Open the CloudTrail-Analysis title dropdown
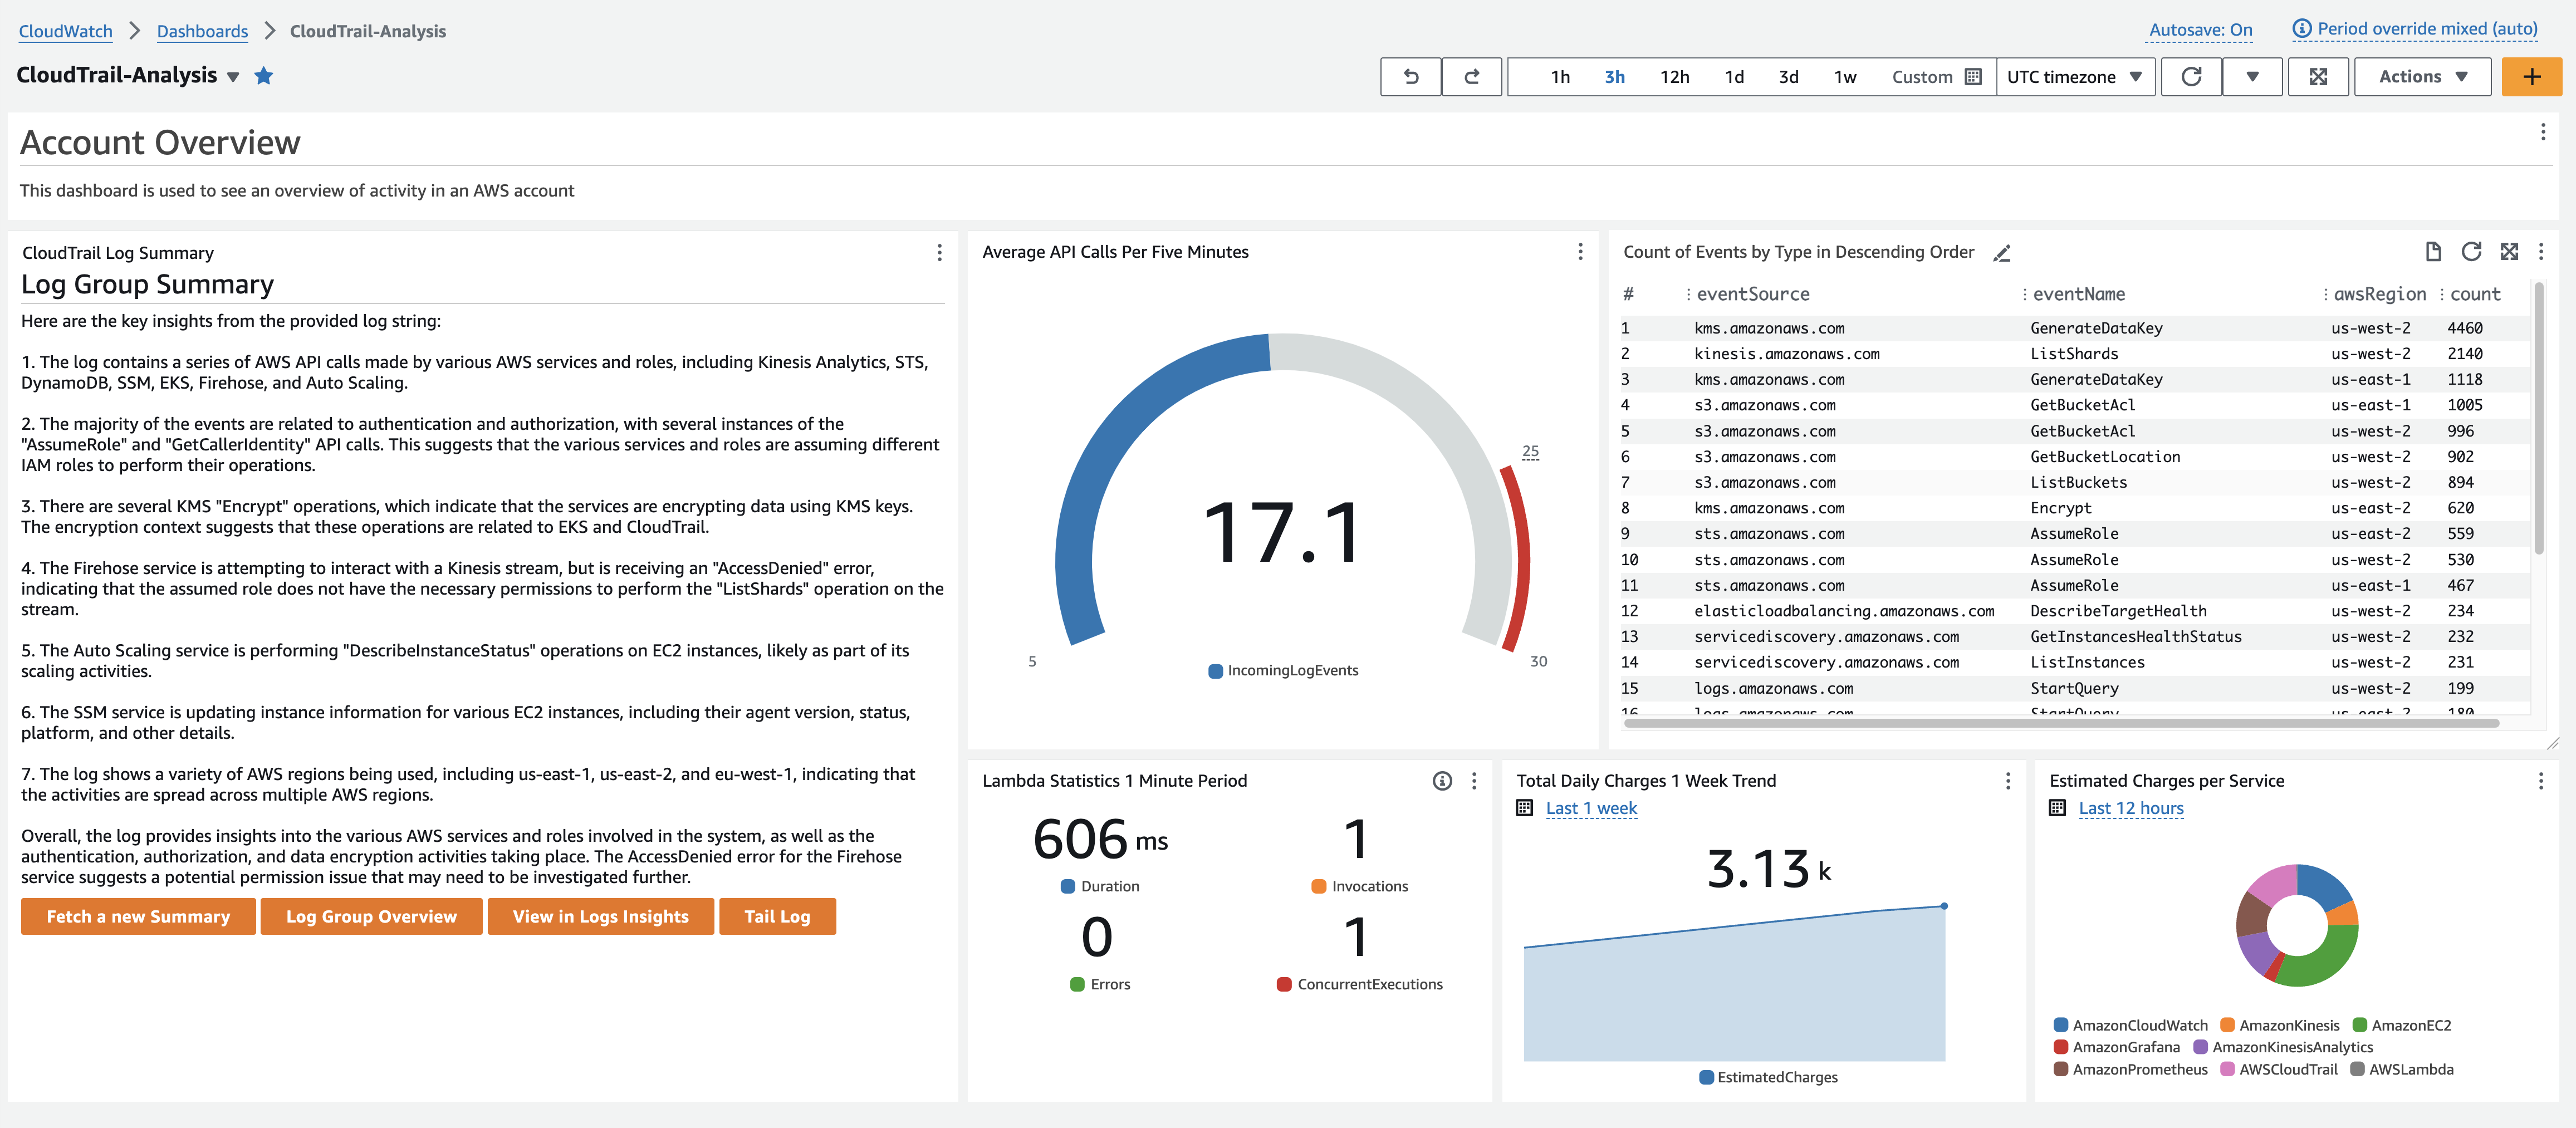 pyautogui.click(x=232, y=77)
